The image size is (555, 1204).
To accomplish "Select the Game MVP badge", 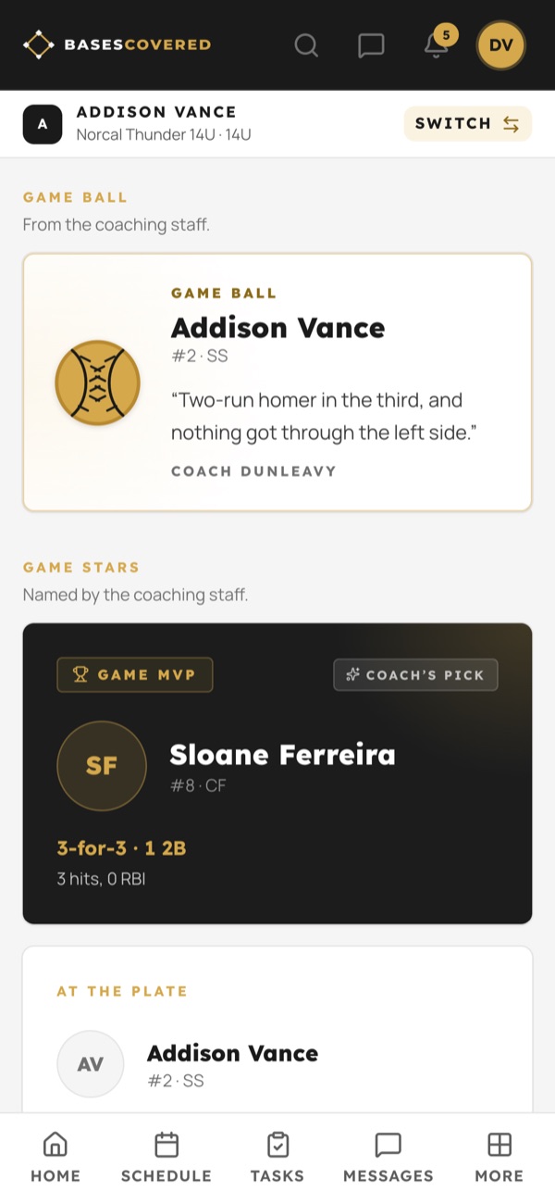I will (x=135, y=675).
